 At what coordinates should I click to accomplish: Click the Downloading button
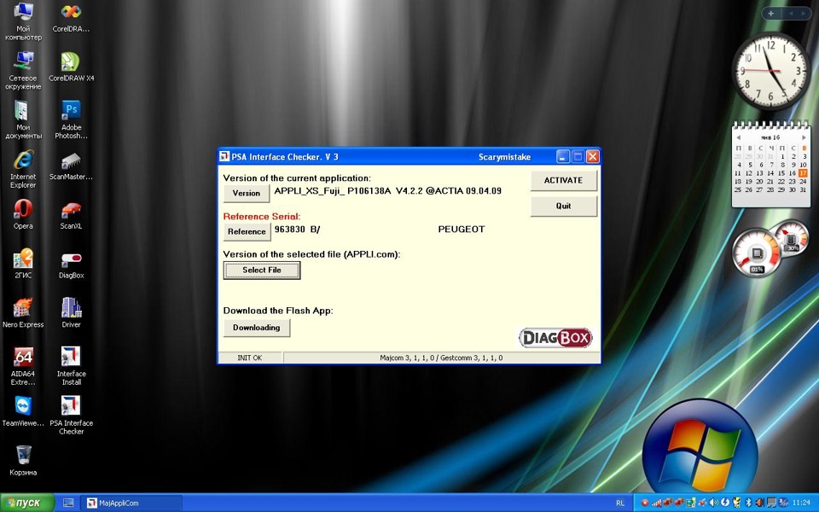[257, 328]
